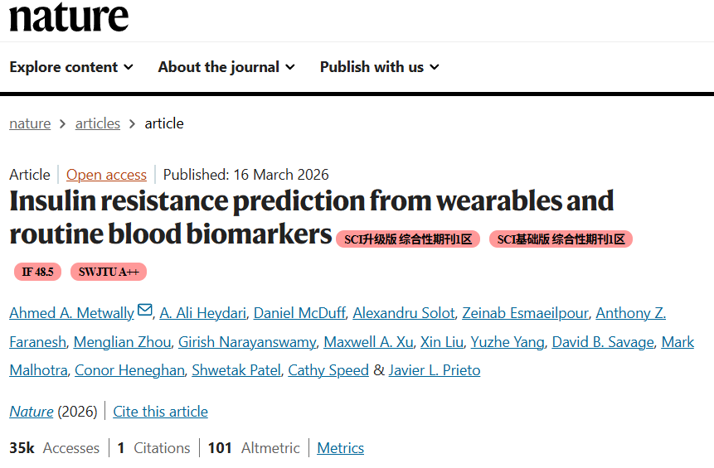Screen dimensions: 714x468
Task: Select author Cathy Speed's name
Action: [328, 370]
